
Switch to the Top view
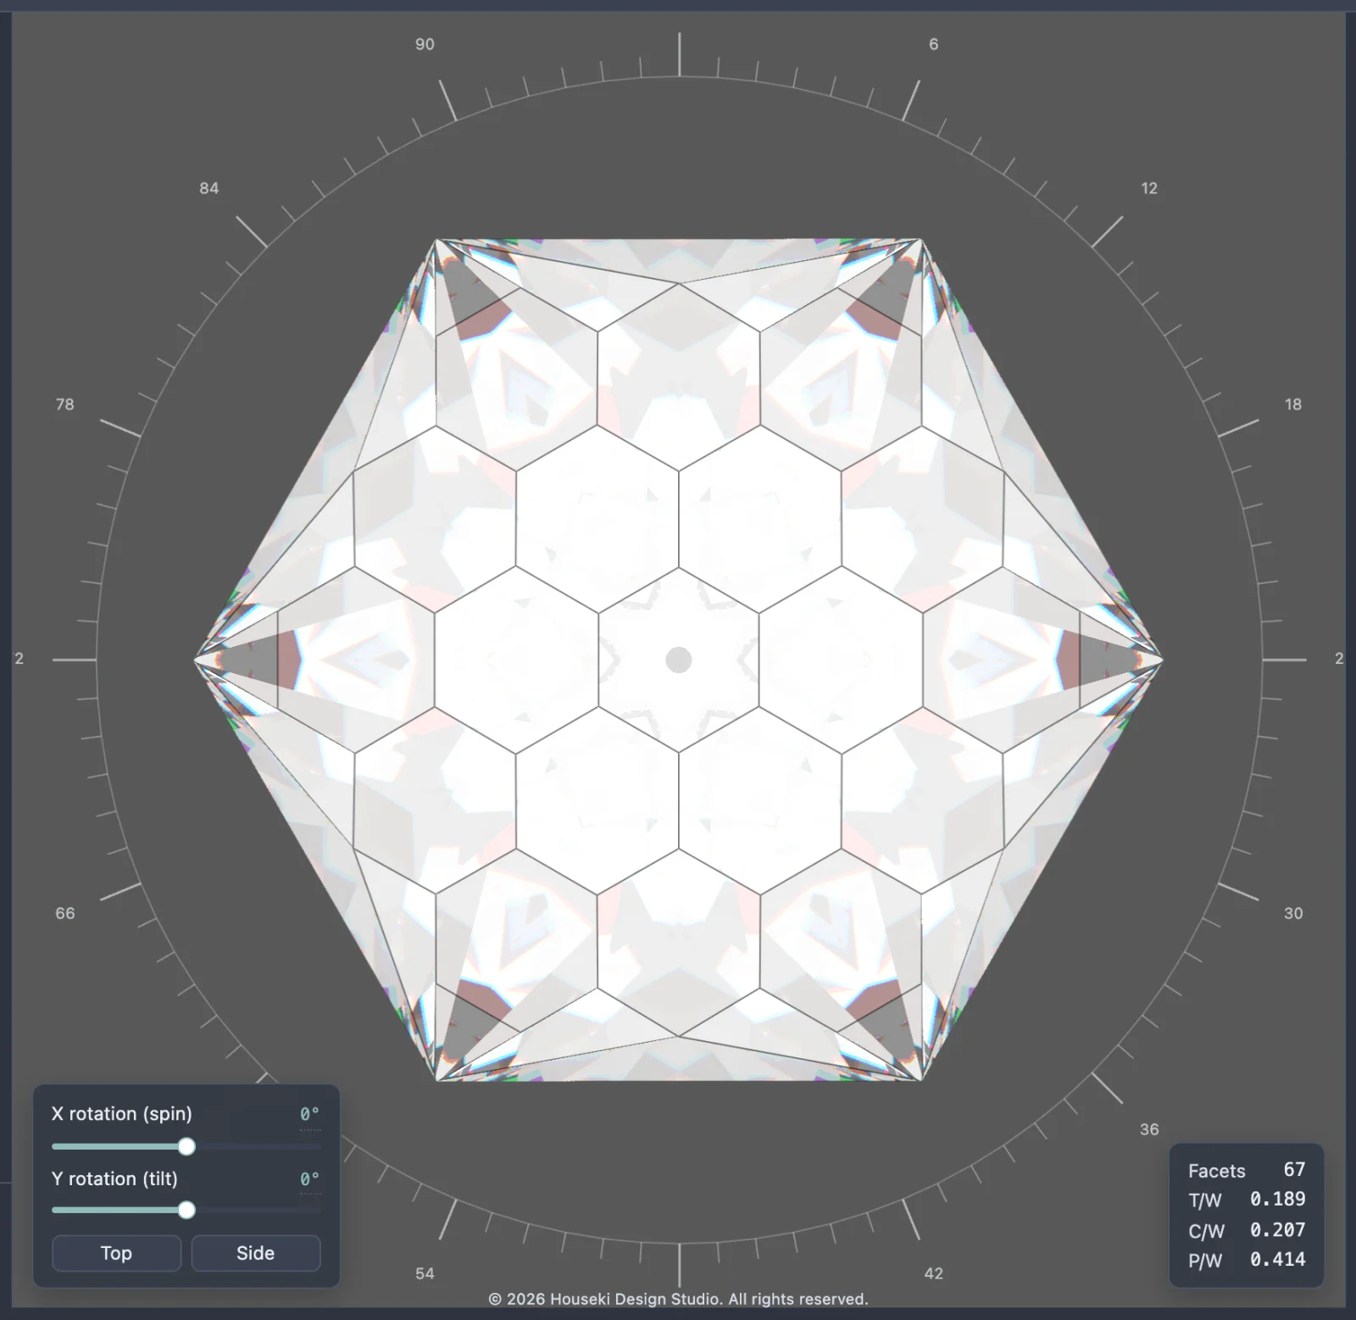tap(116, 1253)
